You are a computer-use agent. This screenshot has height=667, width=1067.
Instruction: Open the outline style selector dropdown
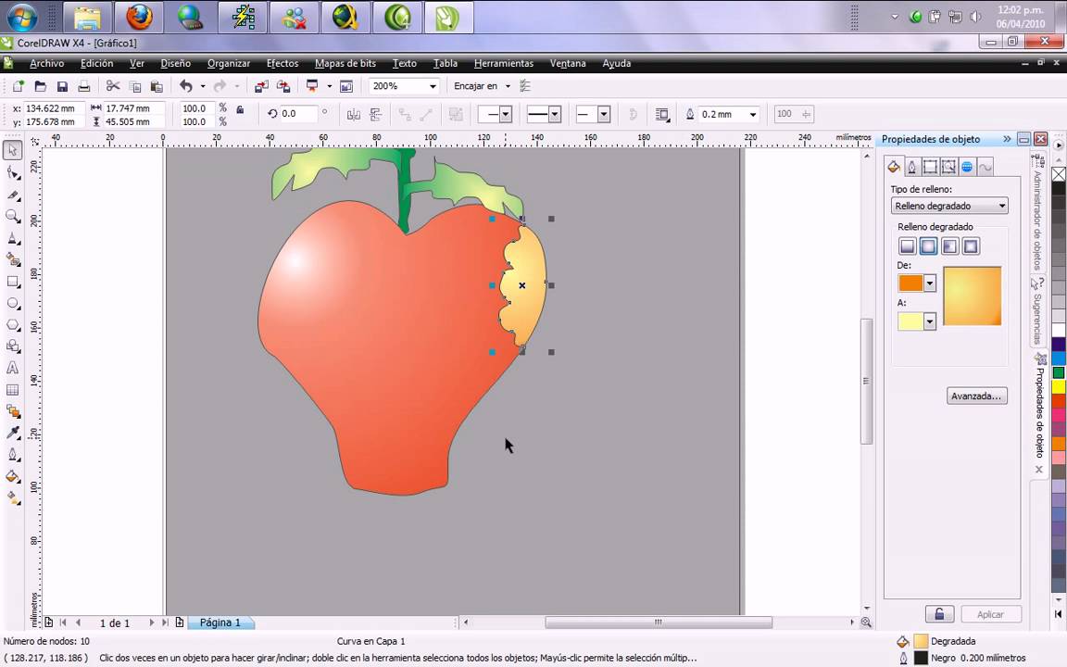(x=555, y=114)
